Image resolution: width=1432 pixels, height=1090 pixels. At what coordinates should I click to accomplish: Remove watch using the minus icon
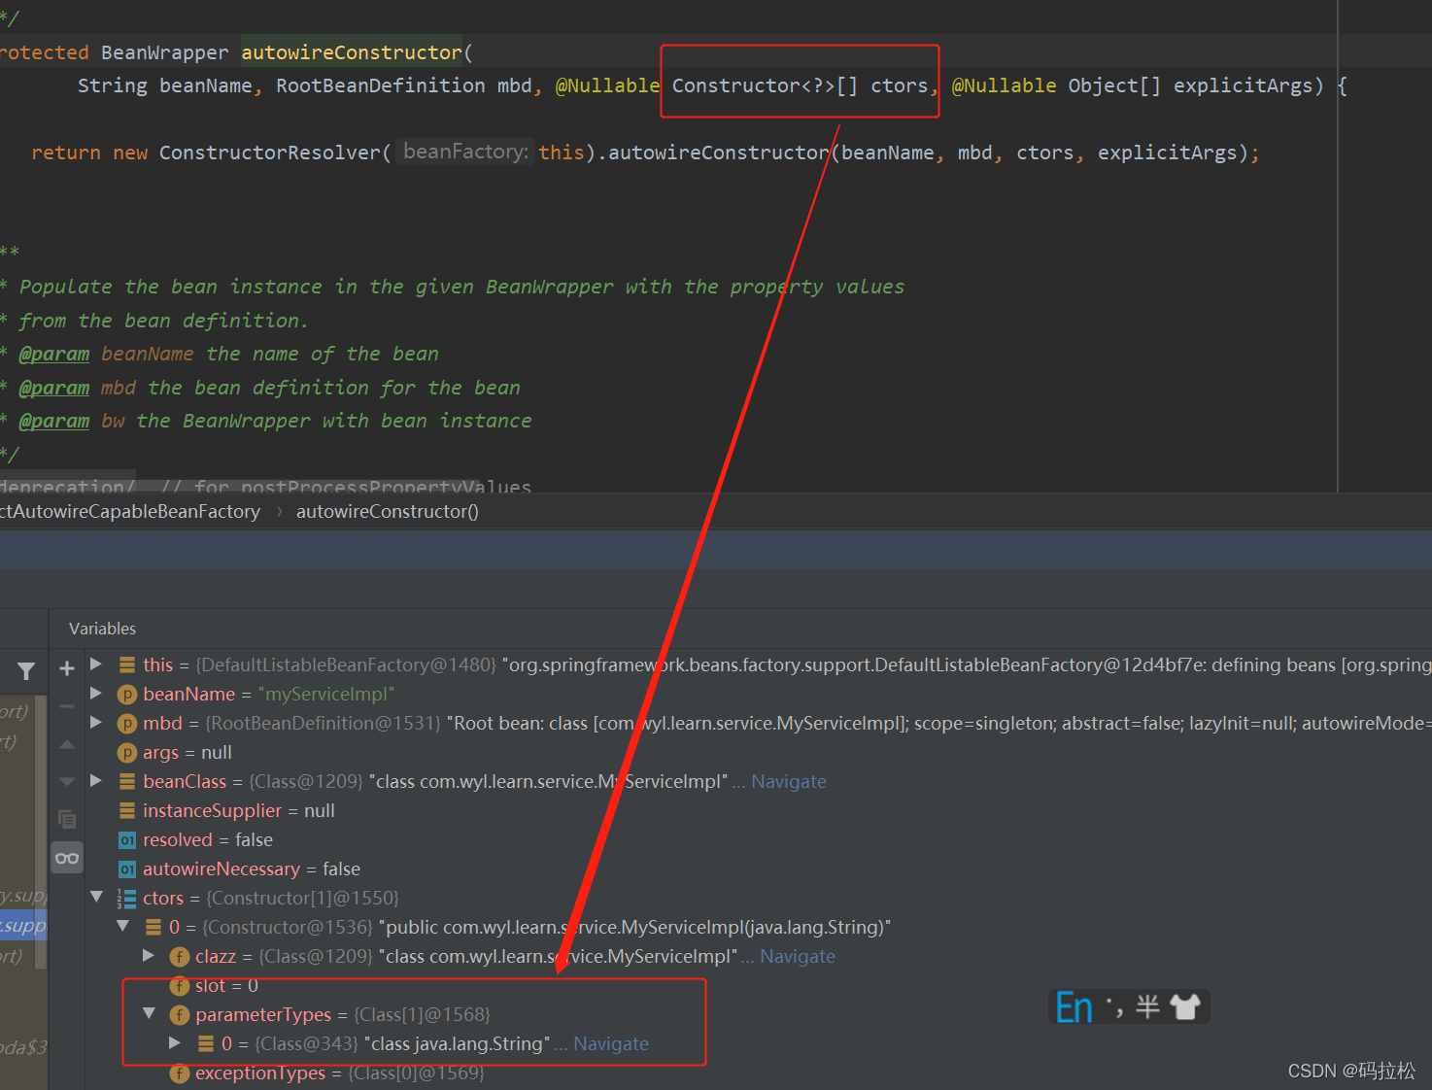pyautogui.click(x=67, y=706)
